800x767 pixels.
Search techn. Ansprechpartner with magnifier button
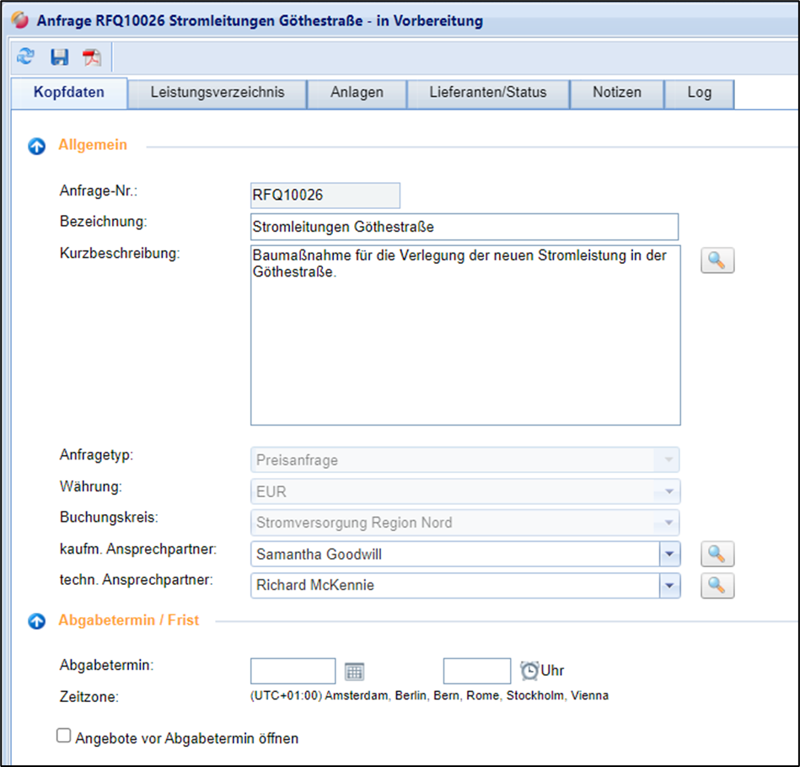click(717, 585)
